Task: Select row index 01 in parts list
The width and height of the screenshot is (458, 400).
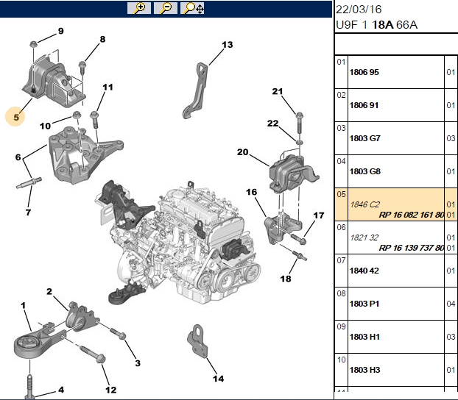Action: coord(341,62)
